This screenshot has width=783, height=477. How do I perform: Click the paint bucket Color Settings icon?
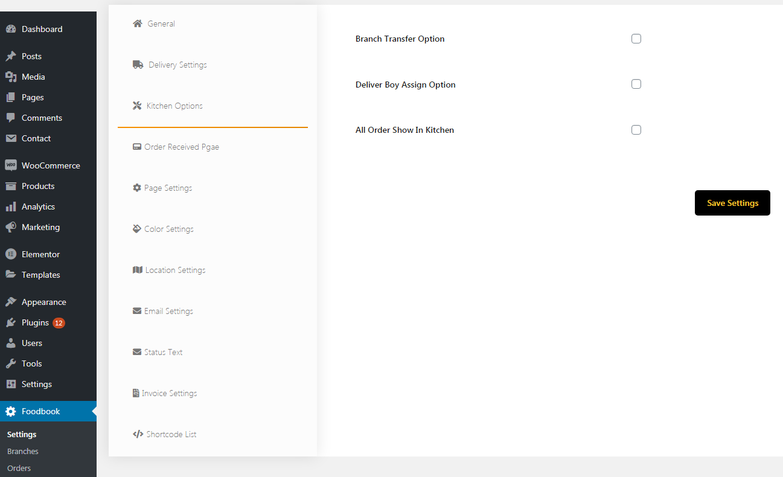pos(137,229)
